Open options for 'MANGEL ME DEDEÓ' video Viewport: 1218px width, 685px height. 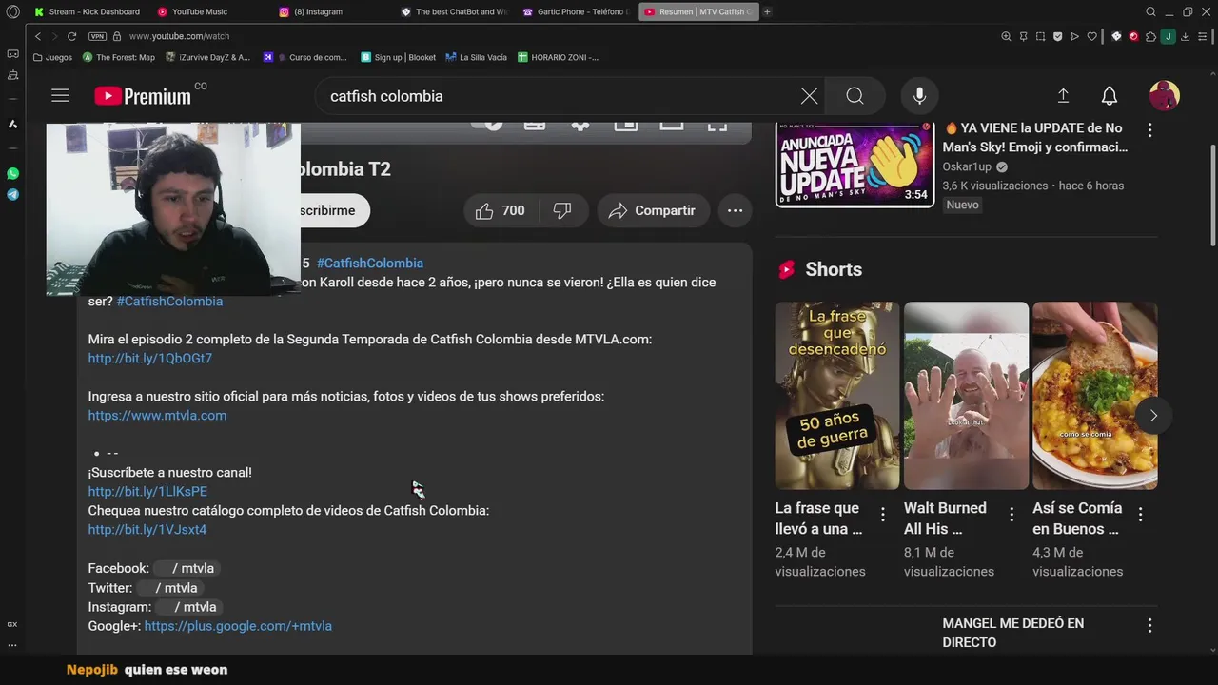point(1149,625)
